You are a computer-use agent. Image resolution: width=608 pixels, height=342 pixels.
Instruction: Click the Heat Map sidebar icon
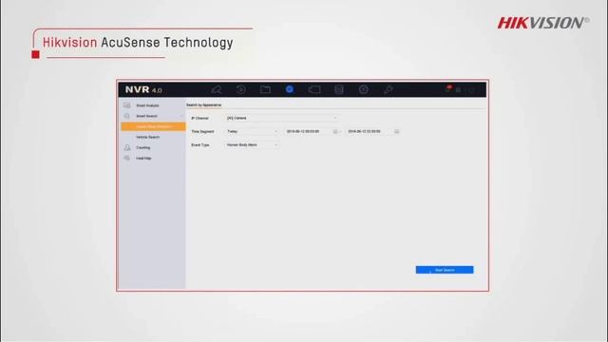point(126,159)
